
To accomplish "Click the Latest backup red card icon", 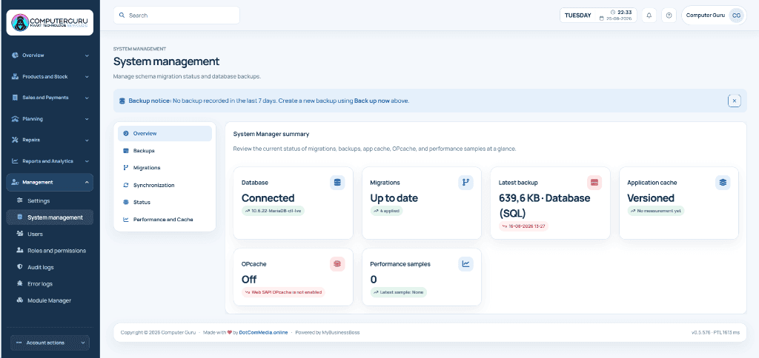I will click(594, 183).
